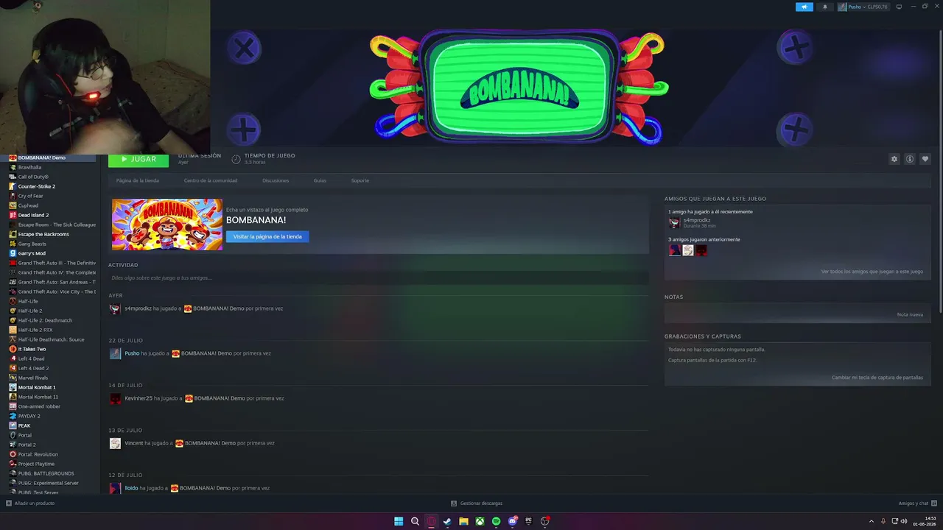Focus the activity 'Diles algo sobre este juego' field
This screenshot has width=943, height=530.
point(379,278)
